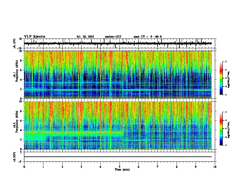Click time axis tick label "10"
Screen dimensions: 242x187
215,167
